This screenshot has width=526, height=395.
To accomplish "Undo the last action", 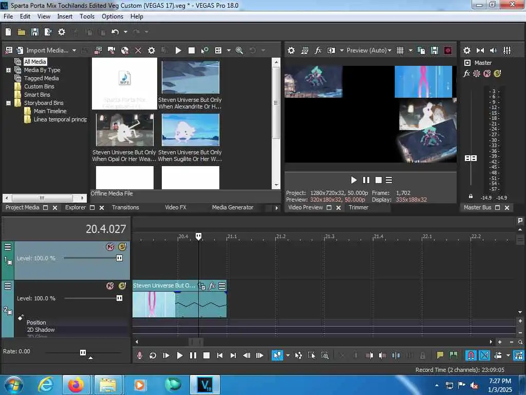I will coord(115,32).
